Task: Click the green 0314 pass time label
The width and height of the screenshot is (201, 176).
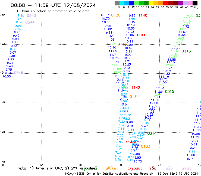Action: (x=152, y=133)
